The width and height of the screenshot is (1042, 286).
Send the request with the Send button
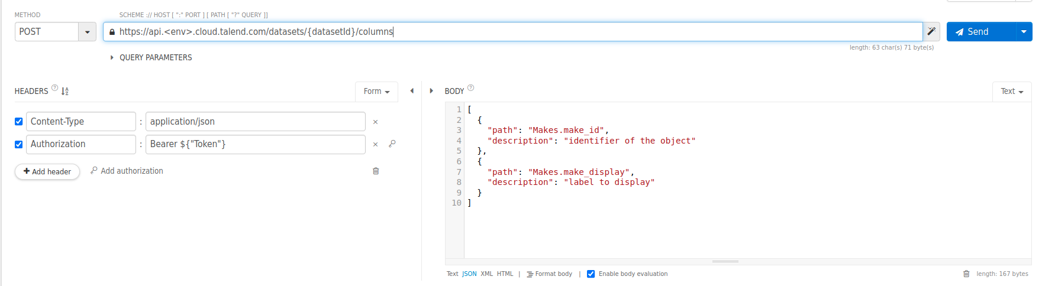coord(980,32)
